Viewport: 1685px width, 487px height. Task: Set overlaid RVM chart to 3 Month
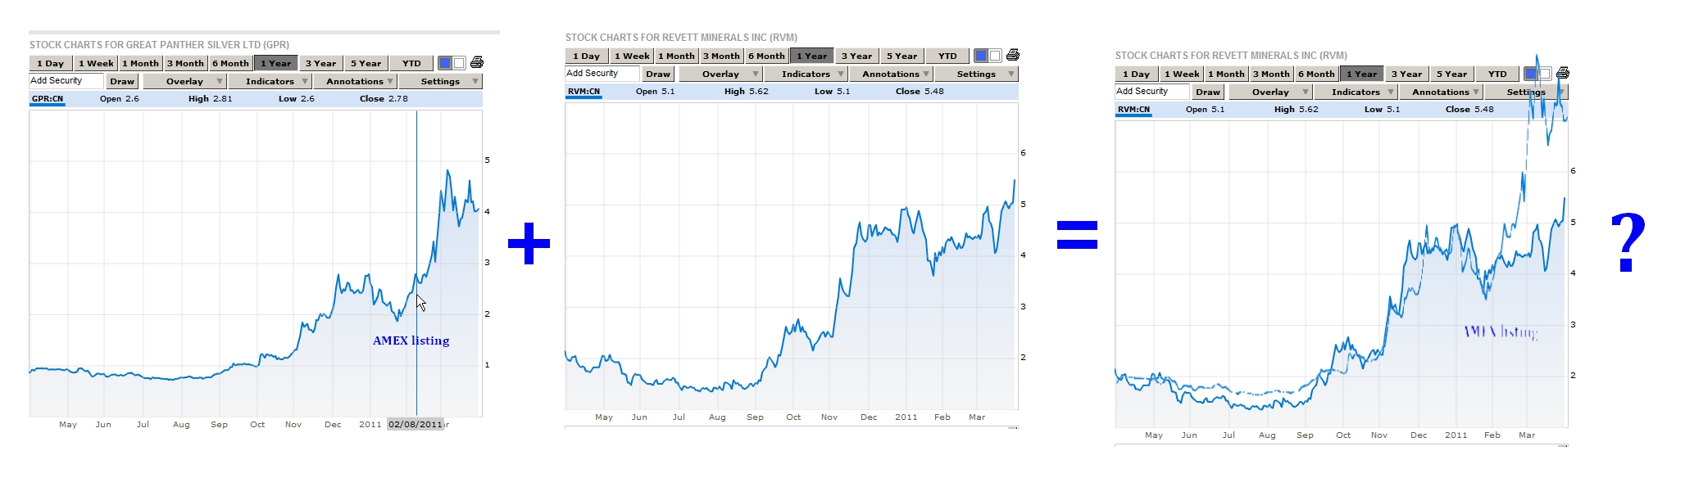1272,74
